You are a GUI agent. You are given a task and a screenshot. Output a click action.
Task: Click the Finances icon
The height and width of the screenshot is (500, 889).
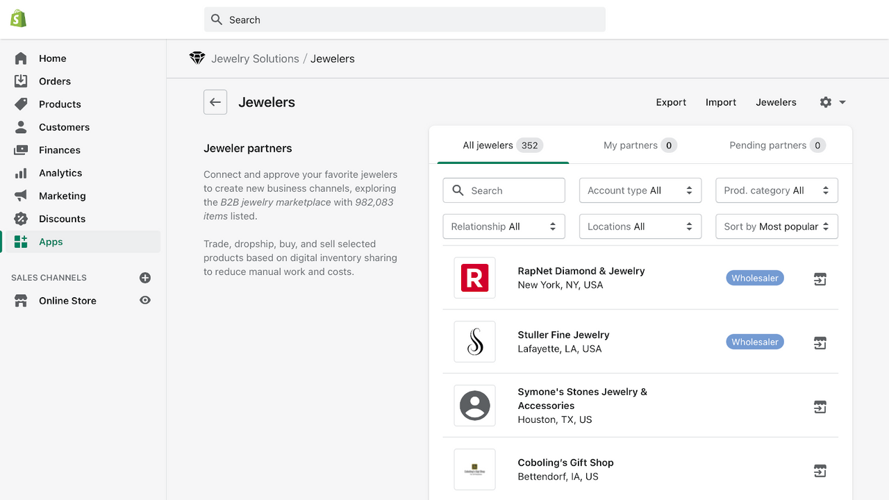21,150
